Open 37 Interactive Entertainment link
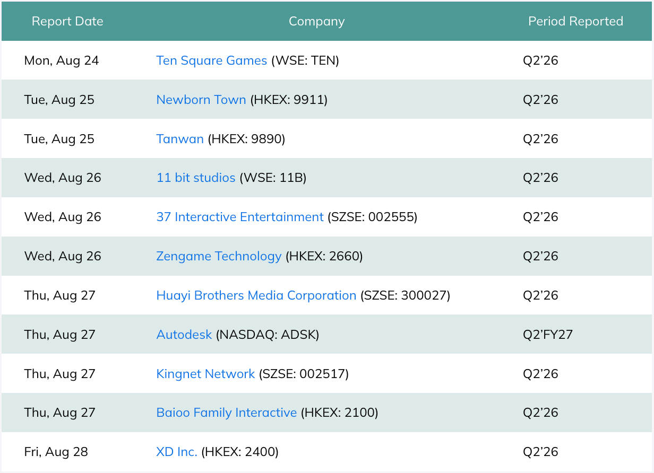The height and width of the screenshot is (473, 654). tap(240, 217)
